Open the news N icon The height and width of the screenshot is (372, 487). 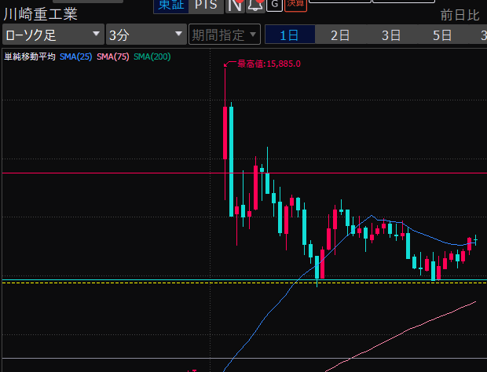click(234, 5)
